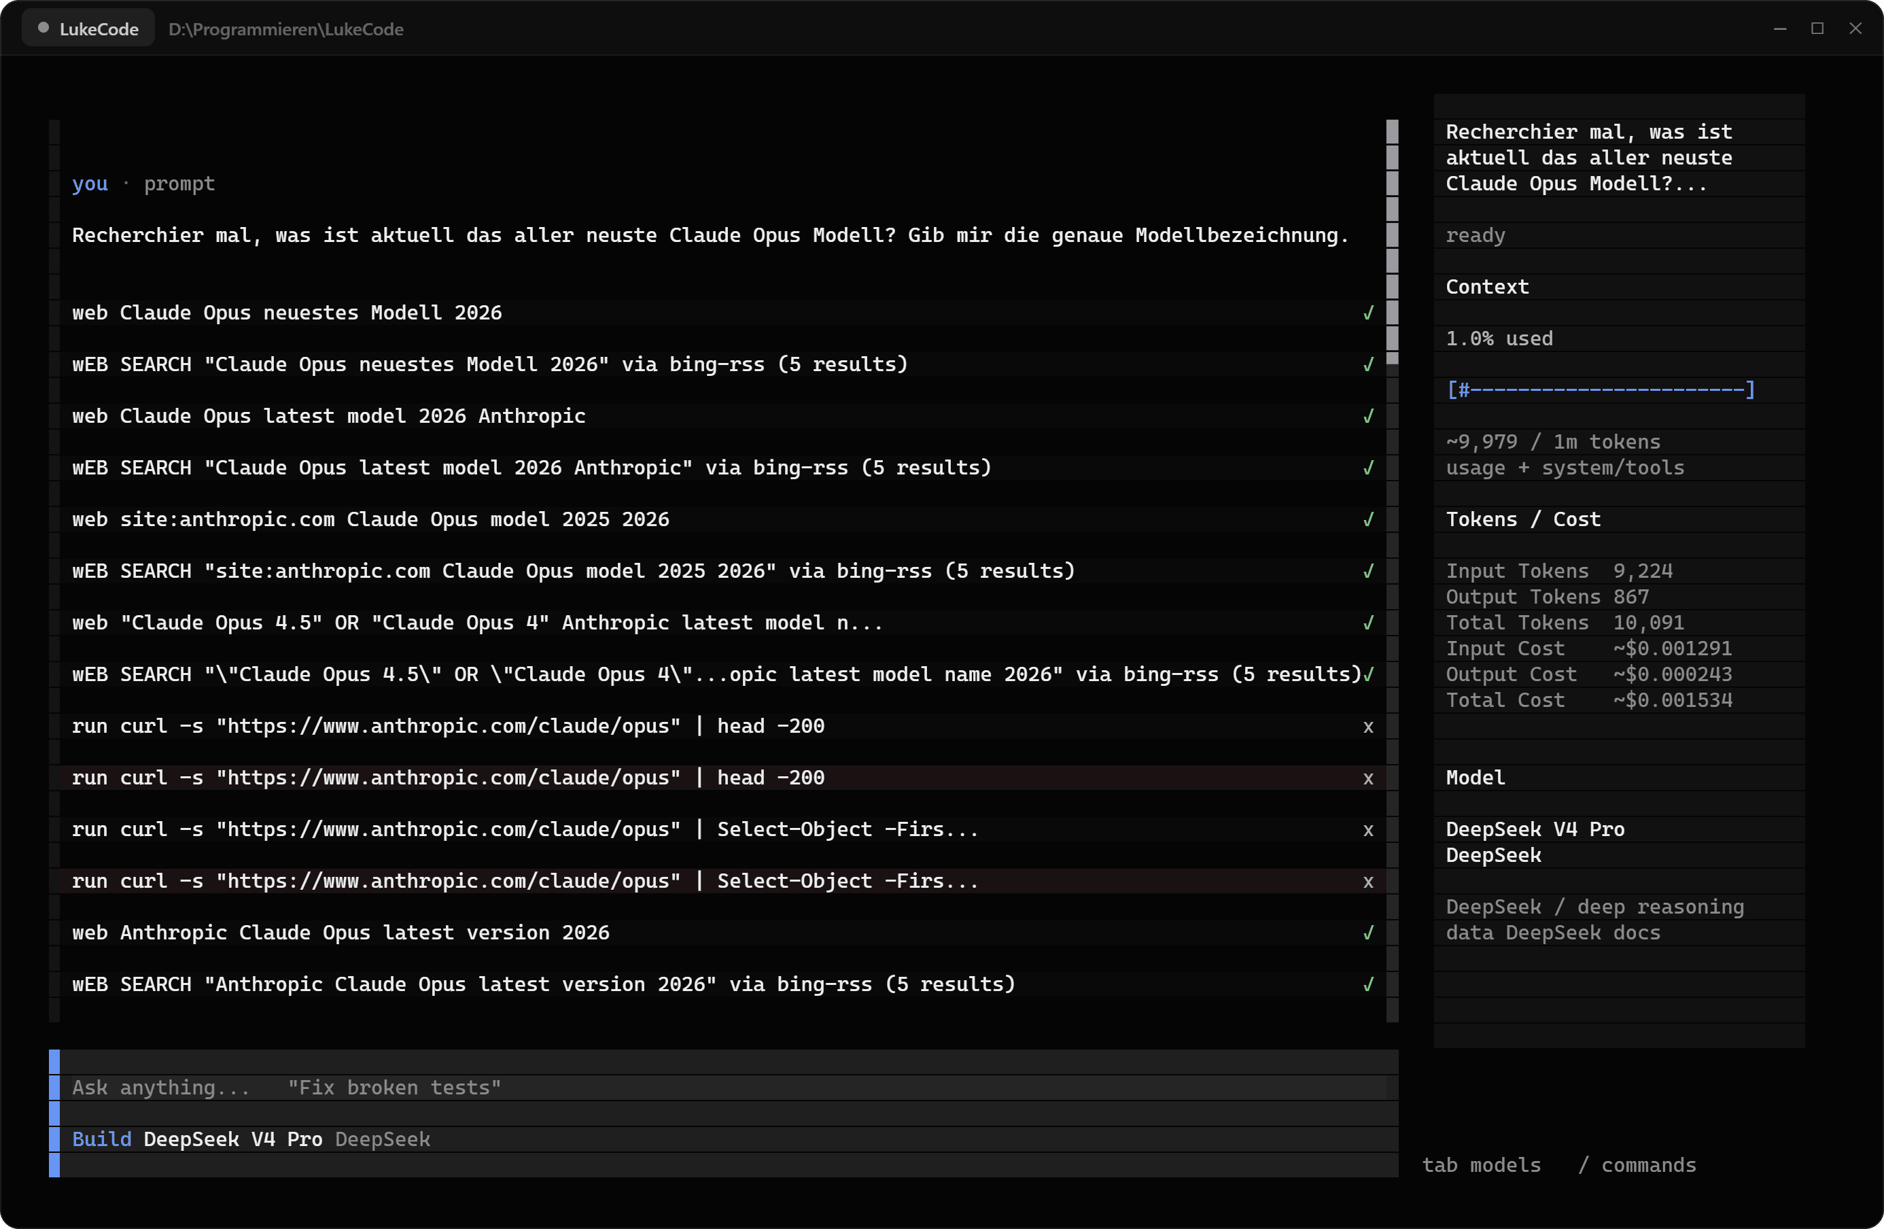Click the Output Tokens 867 entry
This screenshot has height=1229, width=1884.
tap(1548, 596)
